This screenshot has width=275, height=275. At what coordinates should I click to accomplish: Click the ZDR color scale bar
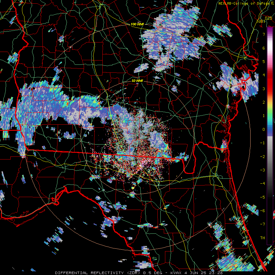click(270, 136)
